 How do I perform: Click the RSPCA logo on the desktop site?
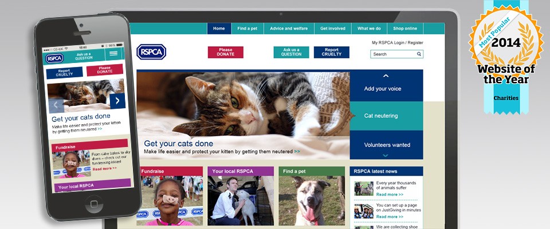[x=151, y=52]
